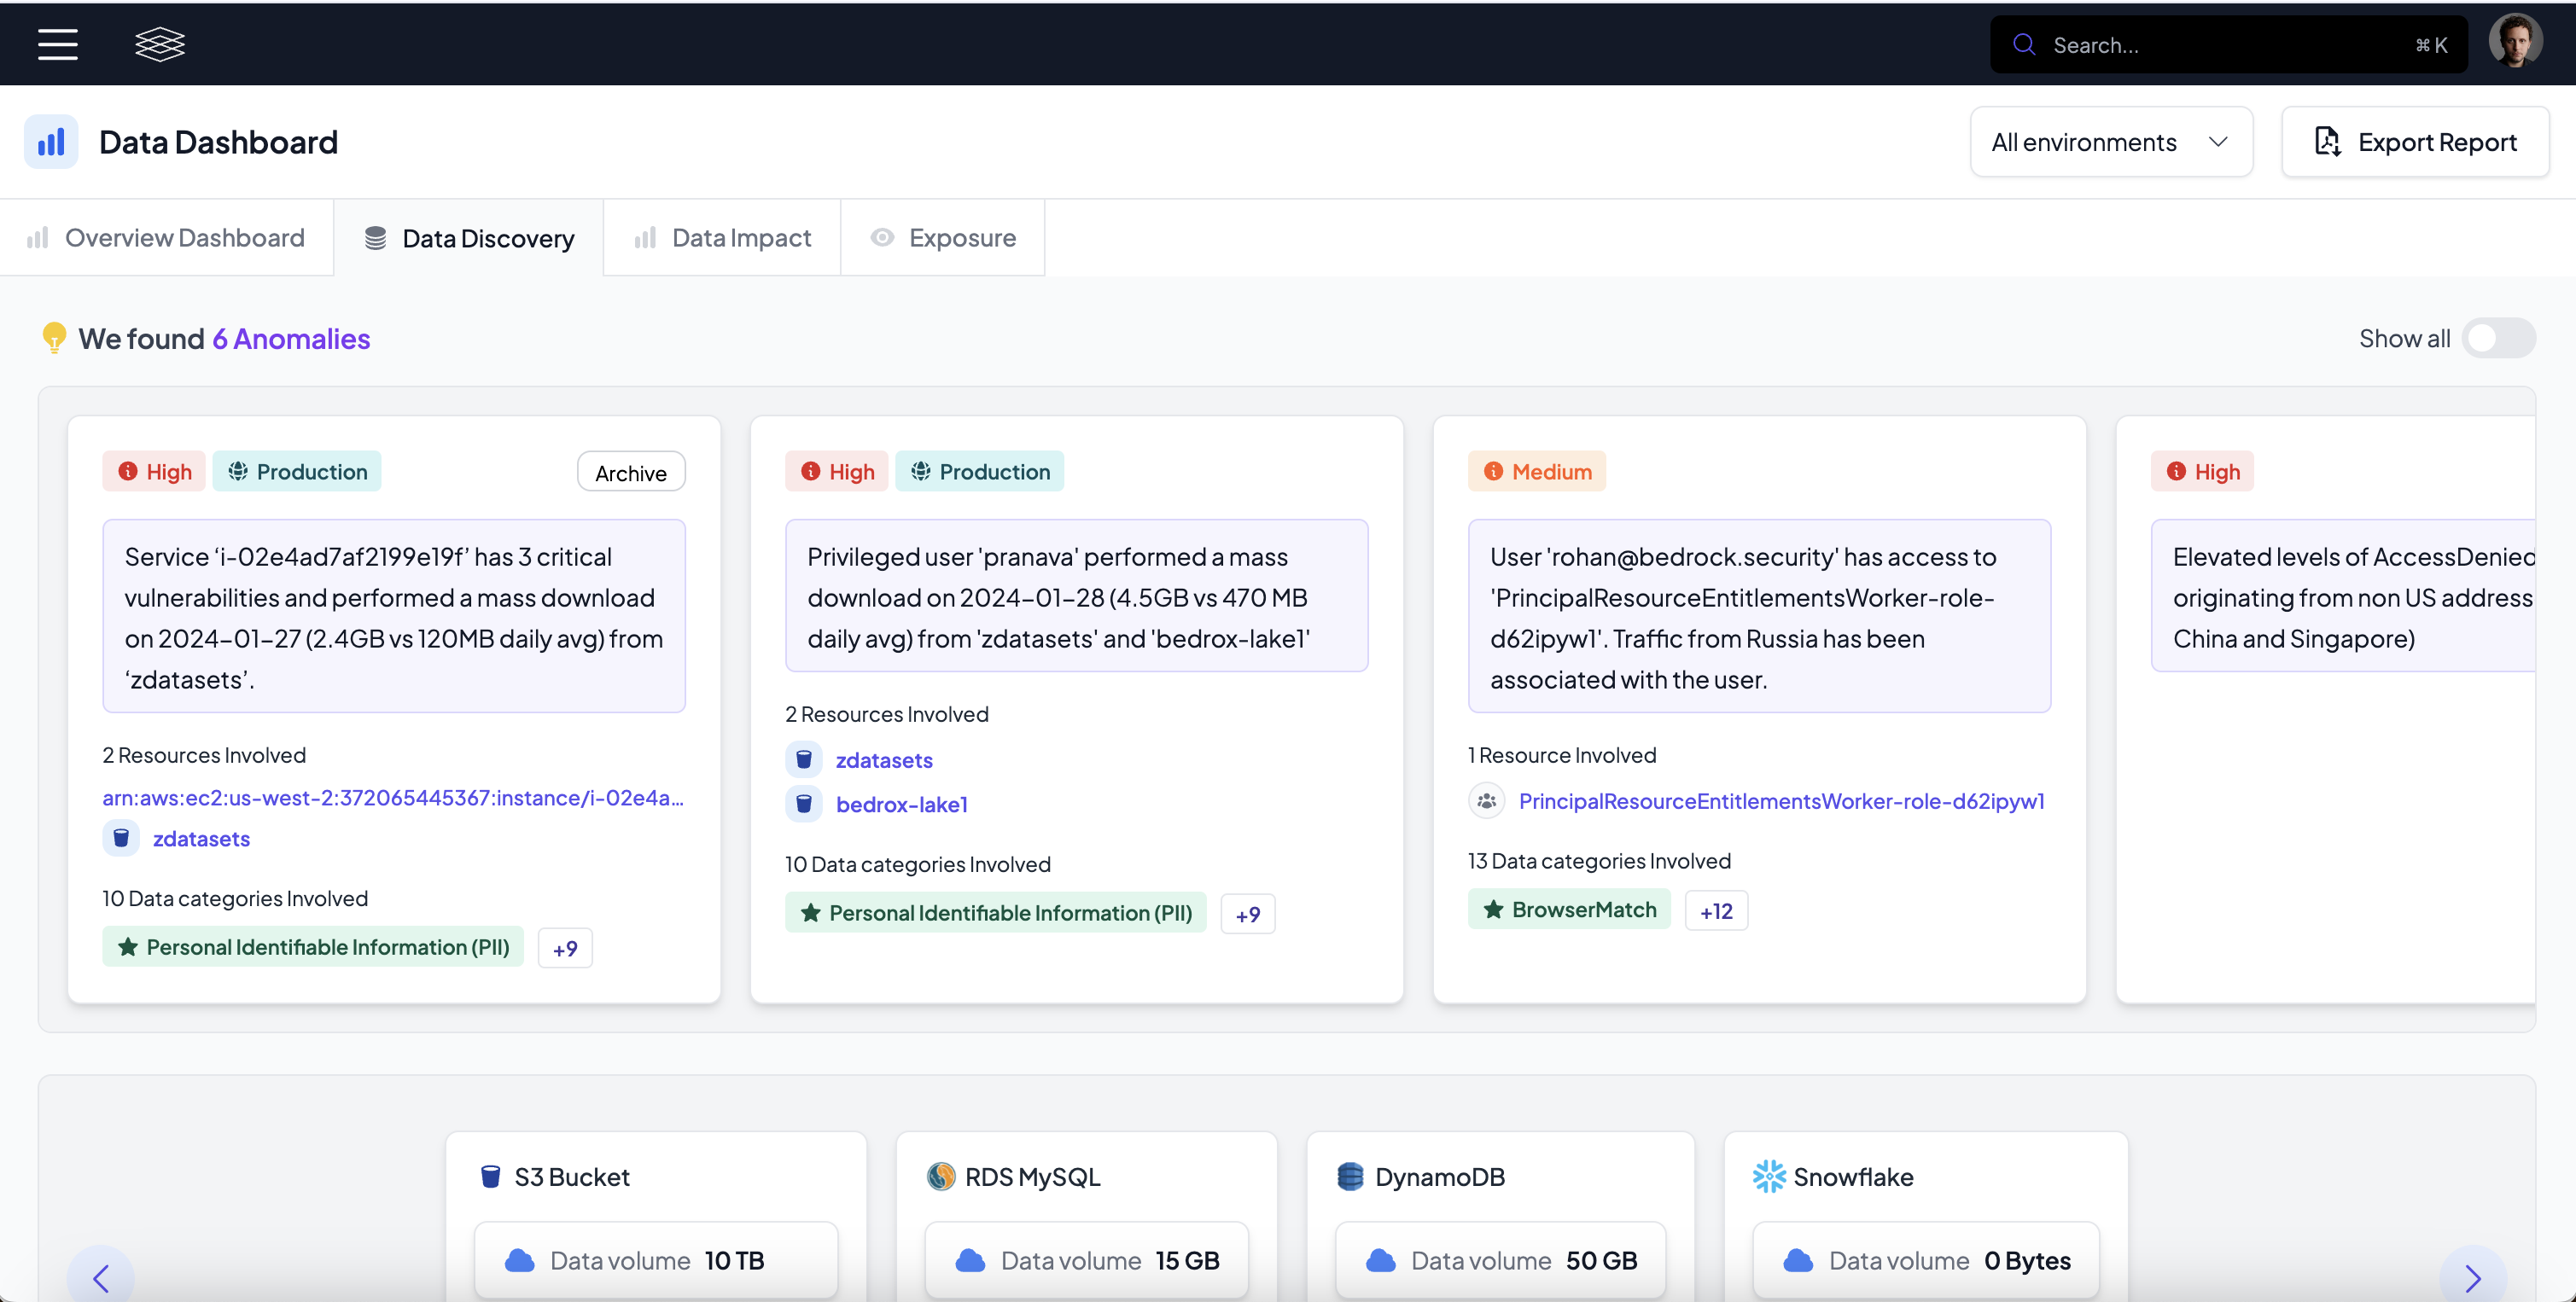Click the search magnifier icon
This screenshot has width=2576, height=1302.
coord(2024,44)
